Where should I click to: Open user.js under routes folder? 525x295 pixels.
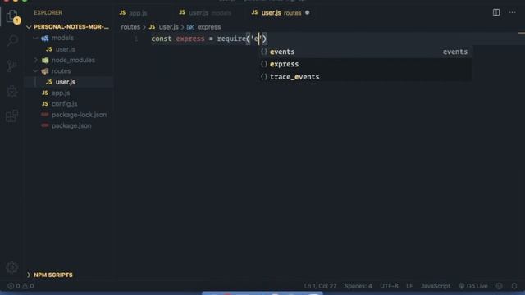(66, 82)
